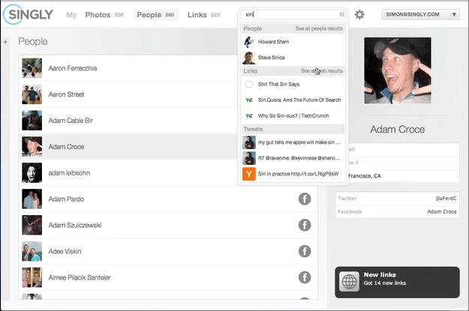Select Adam Pardo name in list

tap(66, 199)
